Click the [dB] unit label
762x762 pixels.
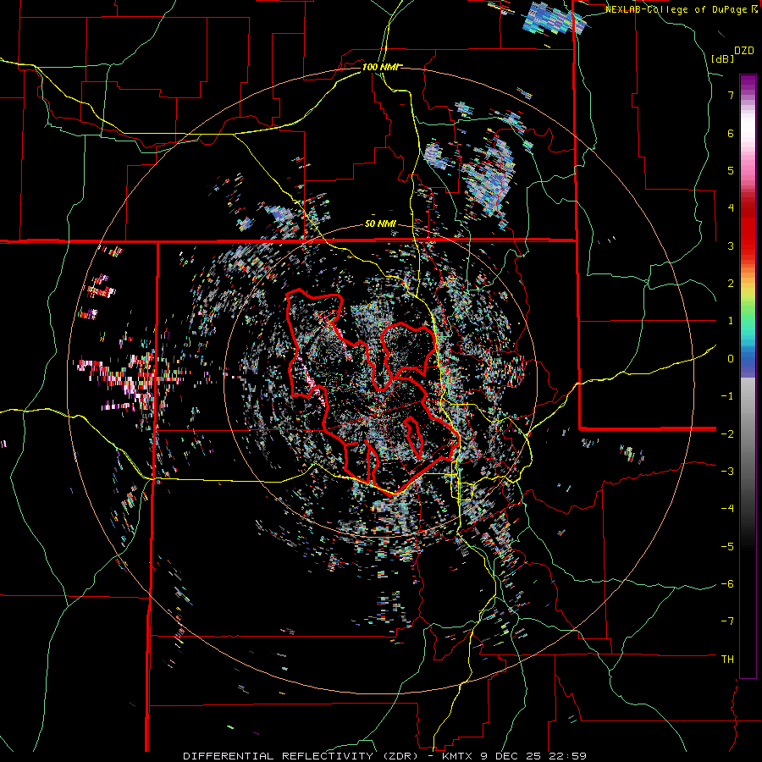pos(723,58)
